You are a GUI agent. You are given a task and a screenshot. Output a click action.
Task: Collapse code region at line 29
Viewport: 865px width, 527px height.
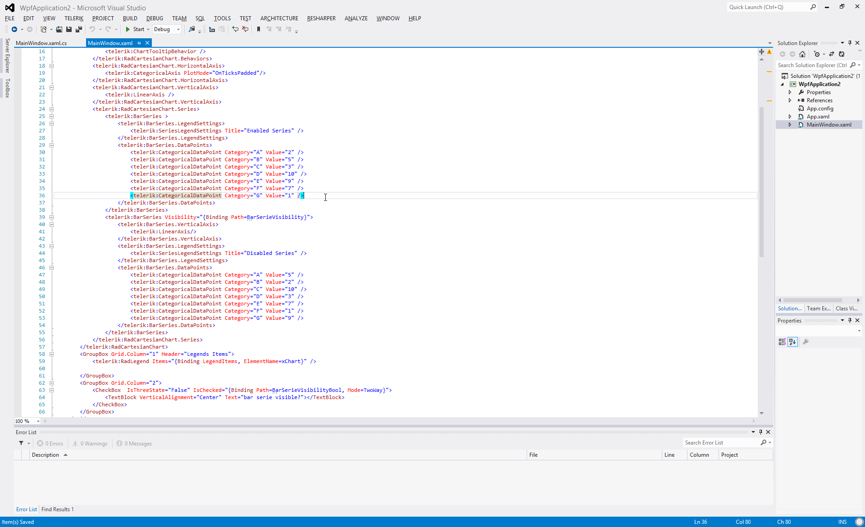click(x=51, y=145)
